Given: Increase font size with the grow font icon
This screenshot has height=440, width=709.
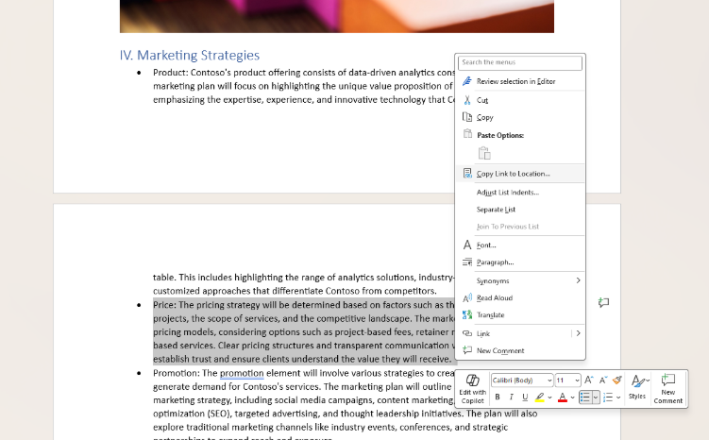Looking at the screenshot, I should (x=588, y=380).
